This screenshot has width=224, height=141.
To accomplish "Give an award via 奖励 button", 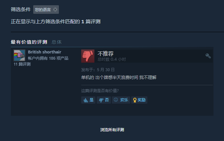I will 139,100.
